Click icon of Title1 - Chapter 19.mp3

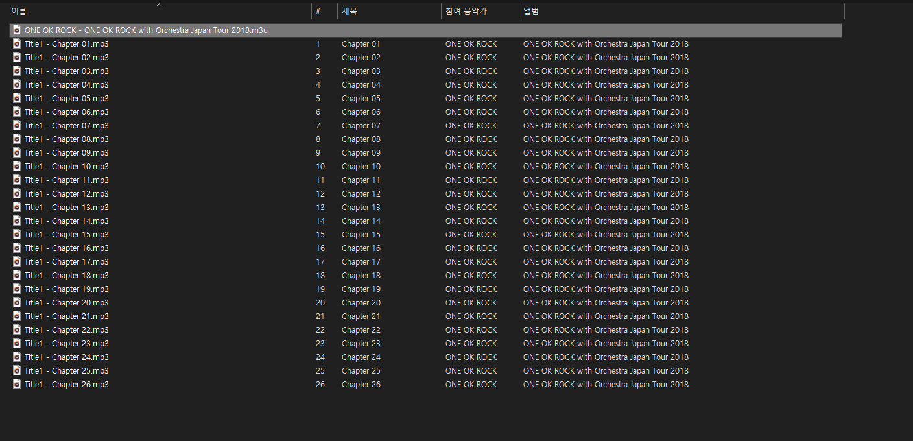(17, 289)
